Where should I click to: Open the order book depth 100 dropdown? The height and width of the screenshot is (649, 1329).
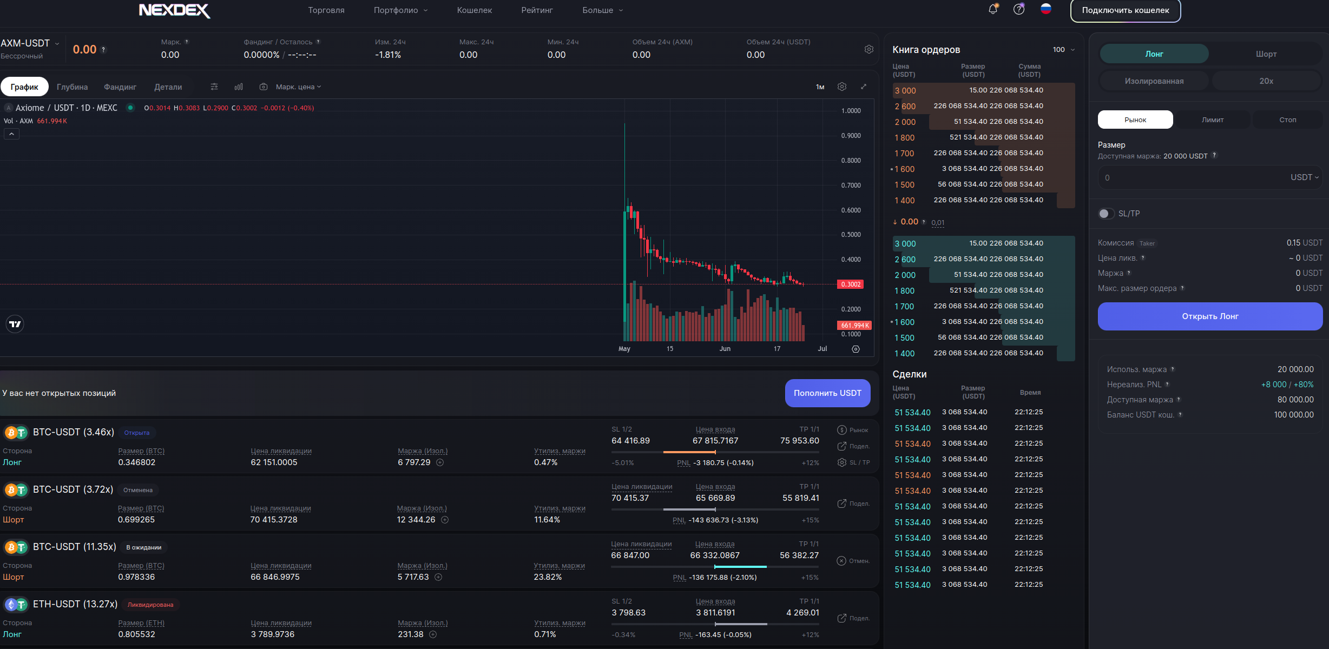[x=1064, y=50]
